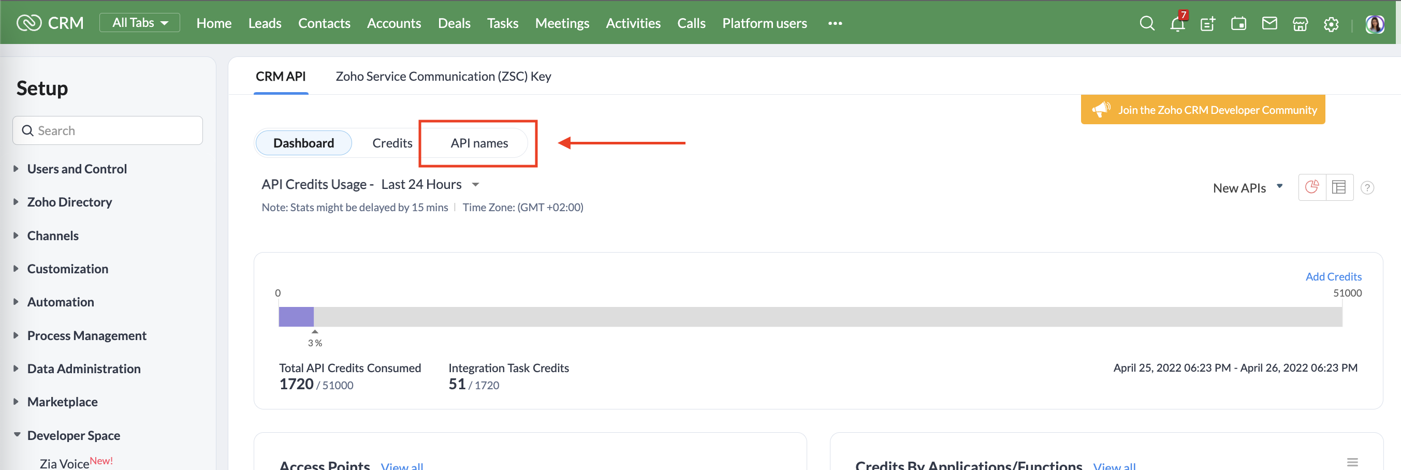This screenshot has height=470, width=1401.
Task: Collapse Developer Space section
Action: (74, 435)
